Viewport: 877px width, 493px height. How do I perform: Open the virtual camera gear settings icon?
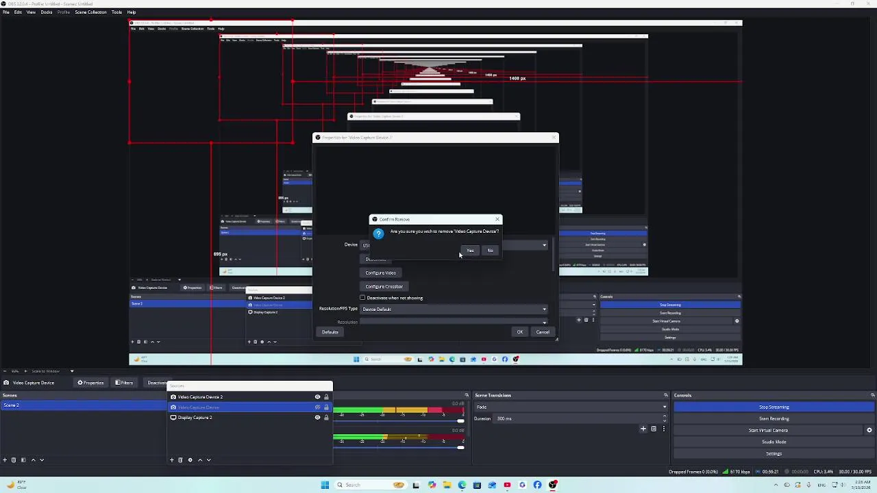pyautogui.click(x=869, y=430)
